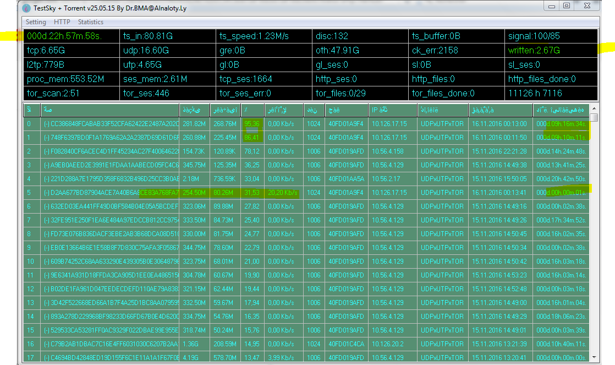Sort by the percent (%) column header
Screen dimensions: 615x365
pos(252,110)
